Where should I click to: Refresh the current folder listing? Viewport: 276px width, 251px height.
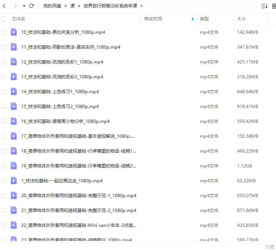pyautogui.click(x=32, y=6)
